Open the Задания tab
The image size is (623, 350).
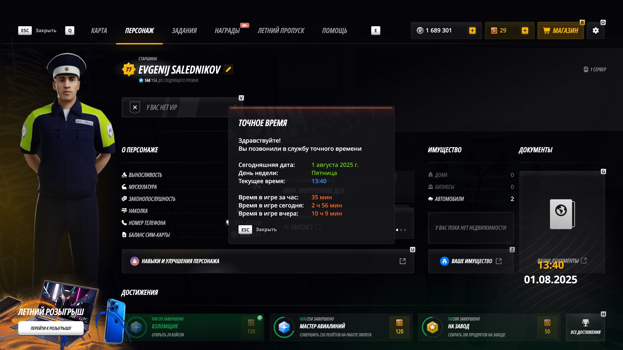click(x=184, y=30)
